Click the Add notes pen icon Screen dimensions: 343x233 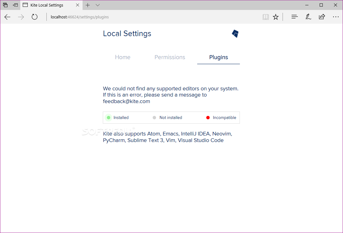(308, 17)
